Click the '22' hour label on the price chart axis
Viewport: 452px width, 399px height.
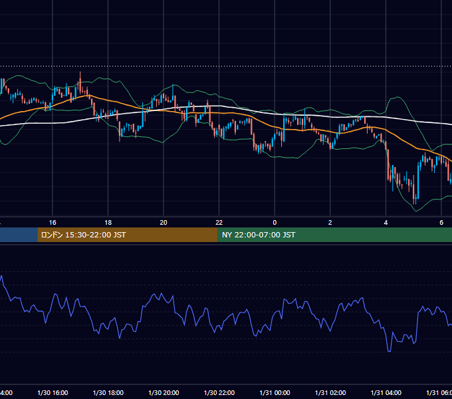[219, 223]
